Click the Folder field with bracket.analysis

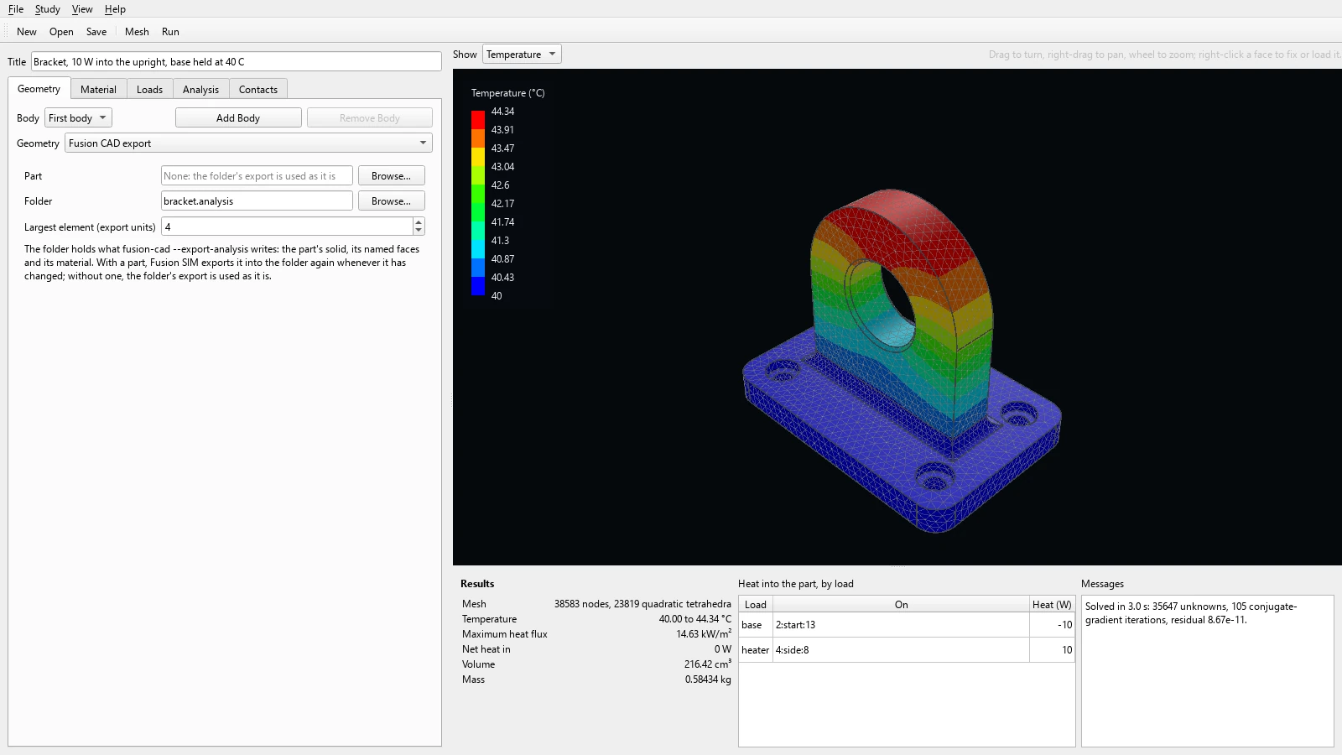pyautogui.click(x=257, y=201)
